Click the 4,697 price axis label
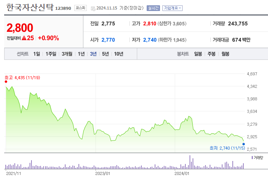Viewport: 268px width, 178px height. click(x=252, y=74)
